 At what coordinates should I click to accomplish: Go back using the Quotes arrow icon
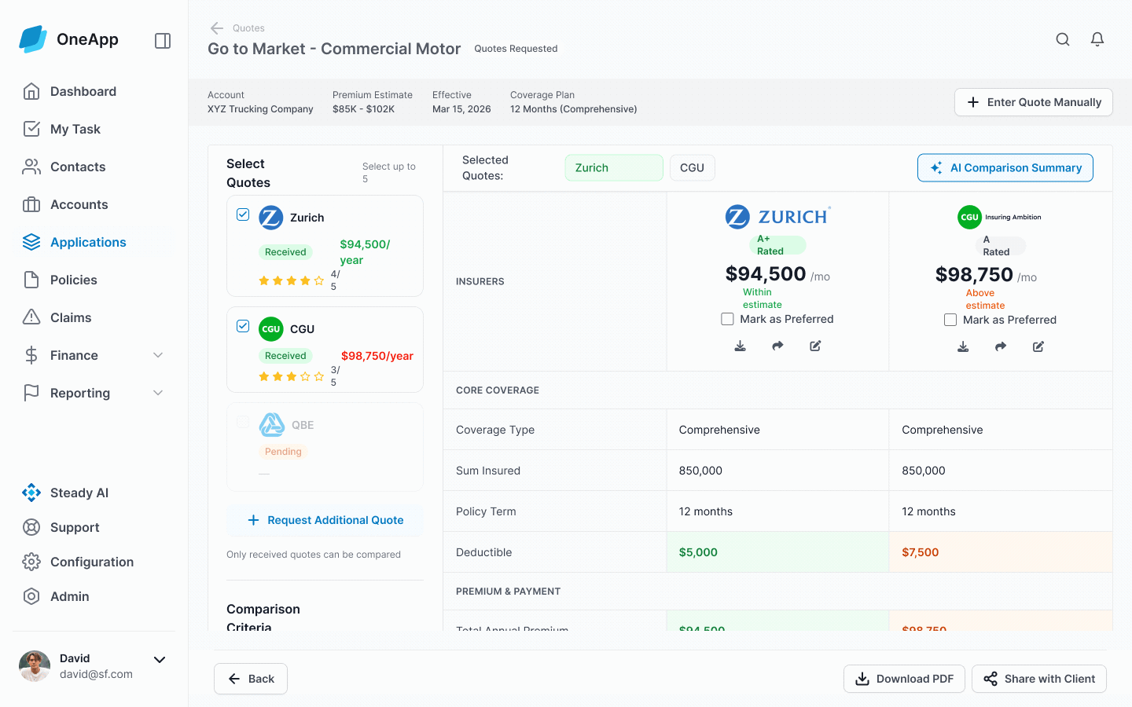[217, 28]
